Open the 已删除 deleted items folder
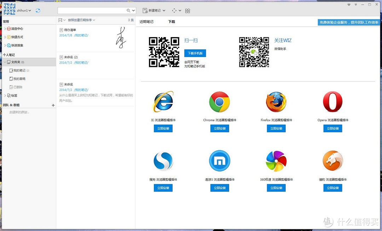The width and height of the screenshot is (382, 231). tap(16, 87)
